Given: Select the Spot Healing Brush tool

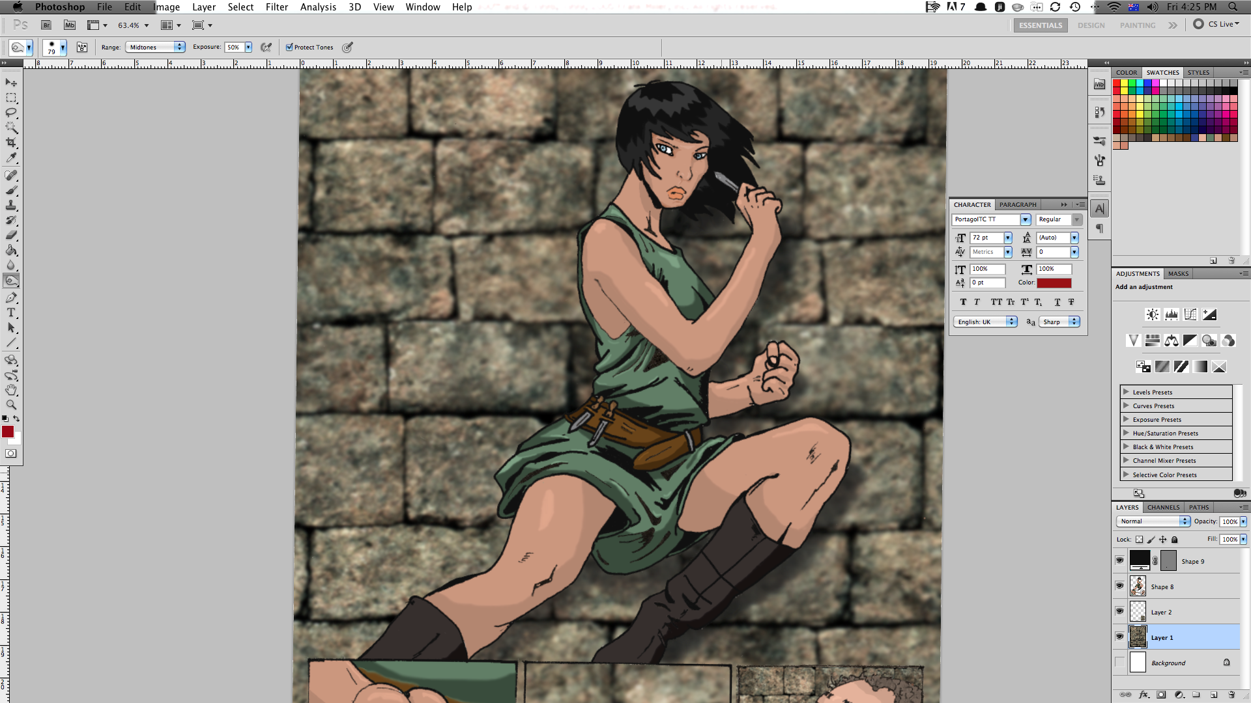Looking at the screenshot, I should pyautogui.click(x=11, y=175).
